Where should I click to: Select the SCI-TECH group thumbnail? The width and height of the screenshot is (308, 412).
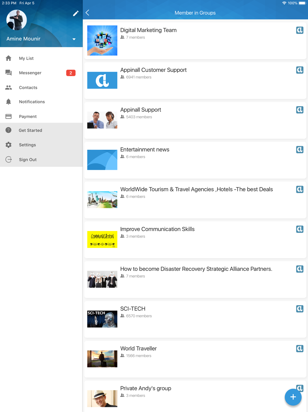[102, 319]
